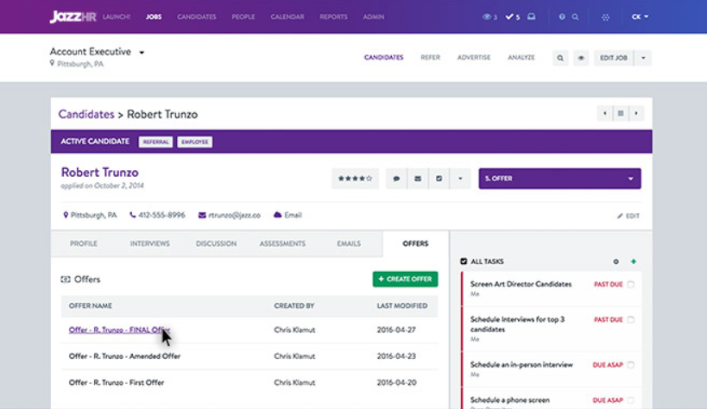This screenshot has height=409, width=707.
Task: Set the candidate star rating
Action: click(356, 179)
